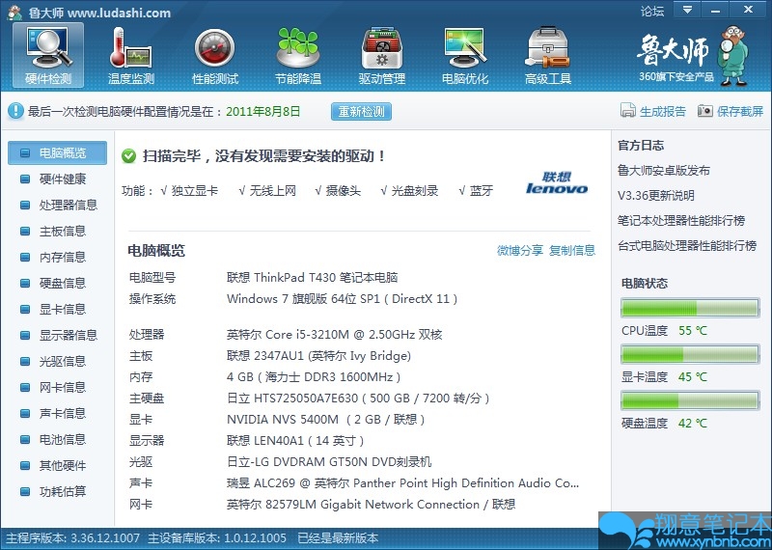Open the title bar dropdown menu arrow
The height and width of the screenshot is (550, 772).
686,11
